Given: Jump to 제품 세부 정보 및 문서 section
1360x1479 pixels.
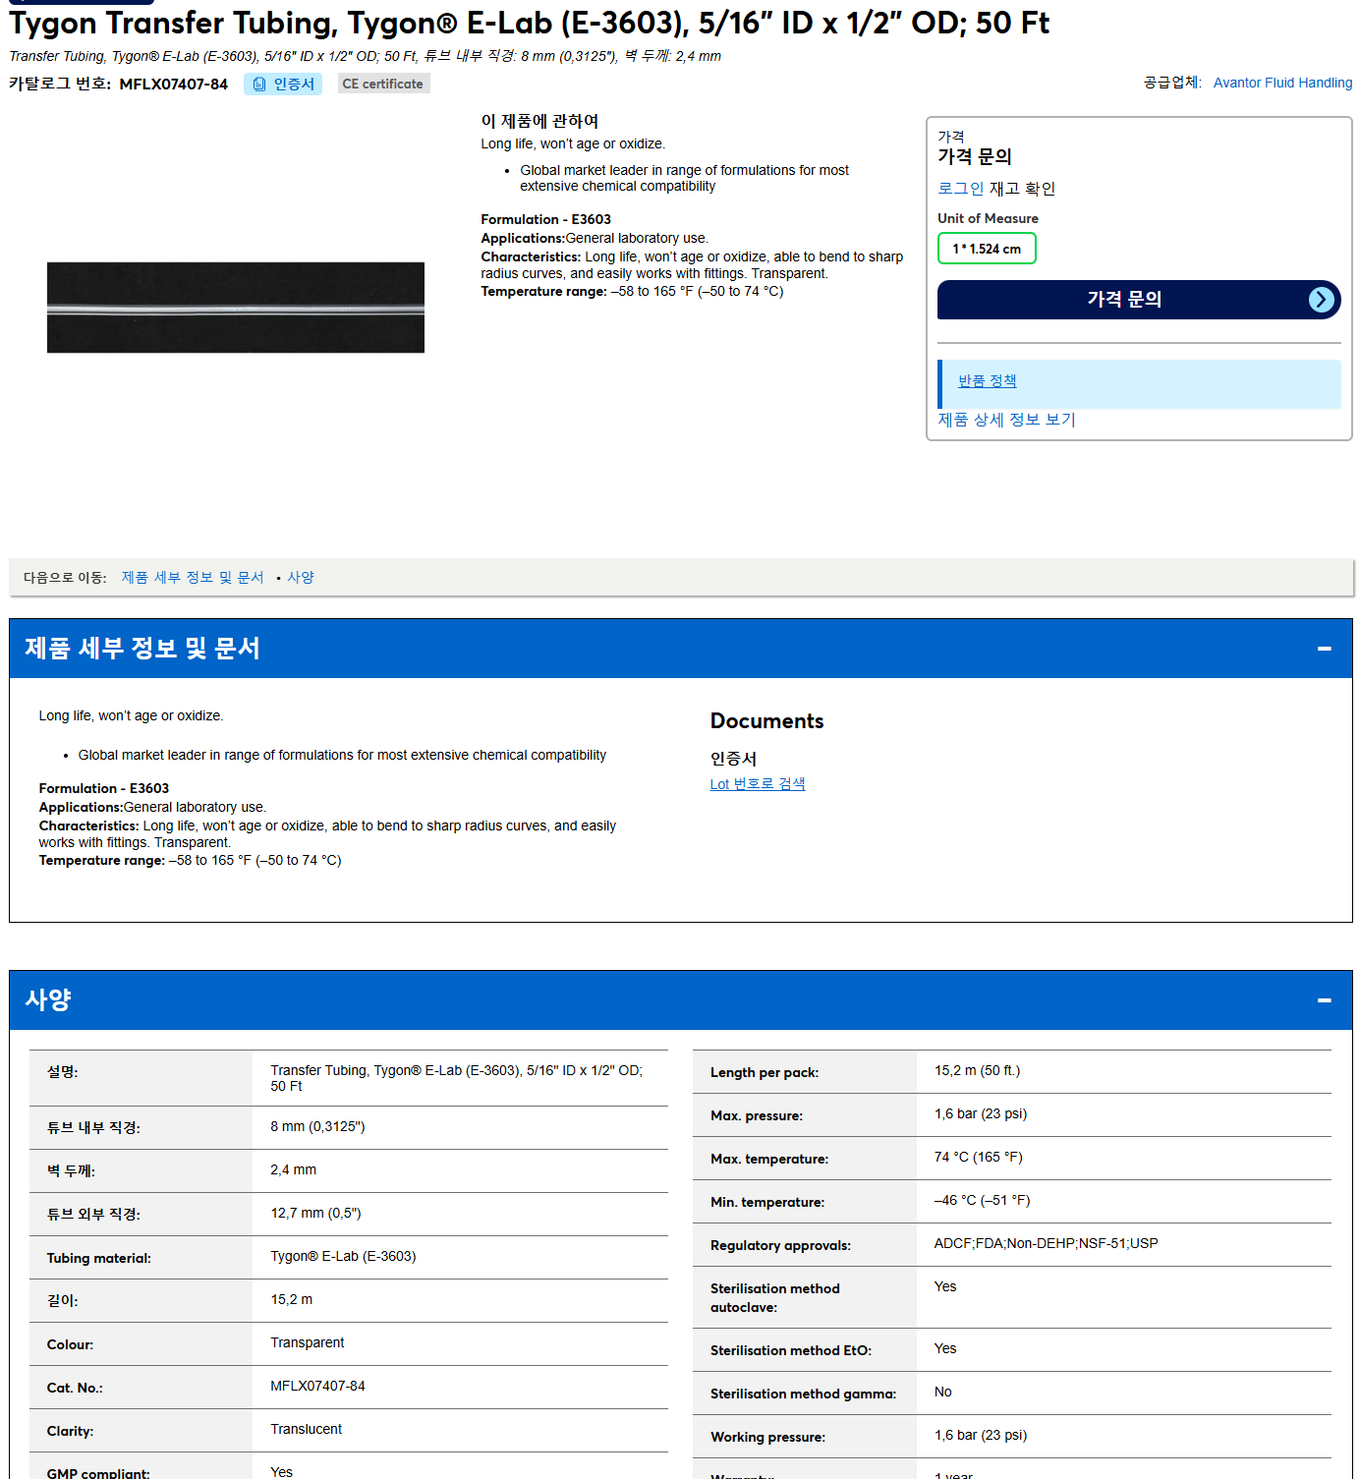Looking at the screenshot, I should (x=193, y=578).
